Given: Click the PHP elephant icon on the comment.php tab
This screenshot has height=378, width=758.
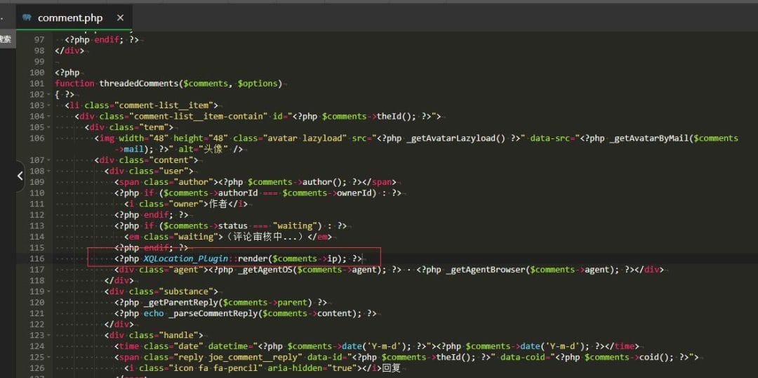Looking at the screenshot, I should (27, 18).
